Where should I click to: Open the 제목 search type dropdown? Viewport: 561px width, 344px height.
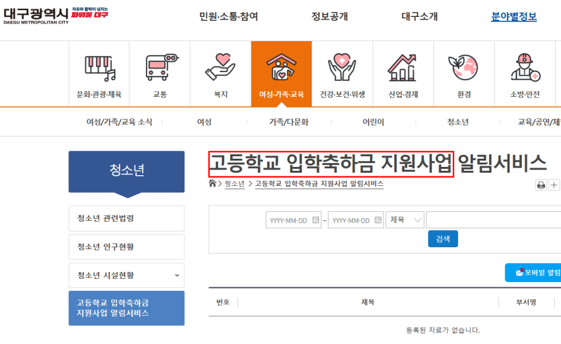(x=405, y=220)
